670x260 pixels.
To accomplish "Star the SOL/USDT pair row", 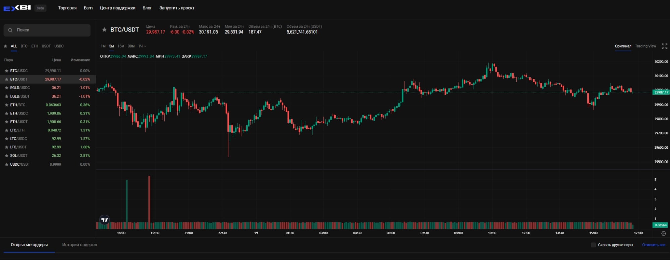I will (6, 156).
